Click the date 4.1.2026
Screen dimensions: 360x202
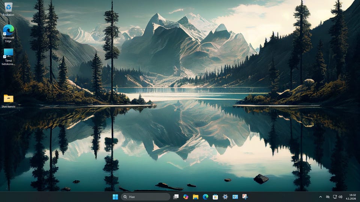[x=351, y=199]
